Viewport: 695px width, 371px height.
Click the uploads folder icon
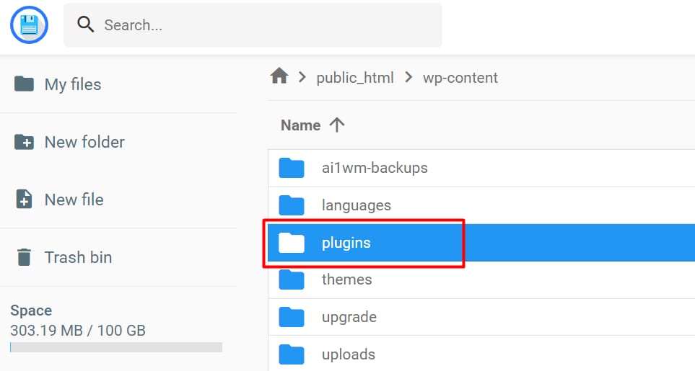(292, 354)
